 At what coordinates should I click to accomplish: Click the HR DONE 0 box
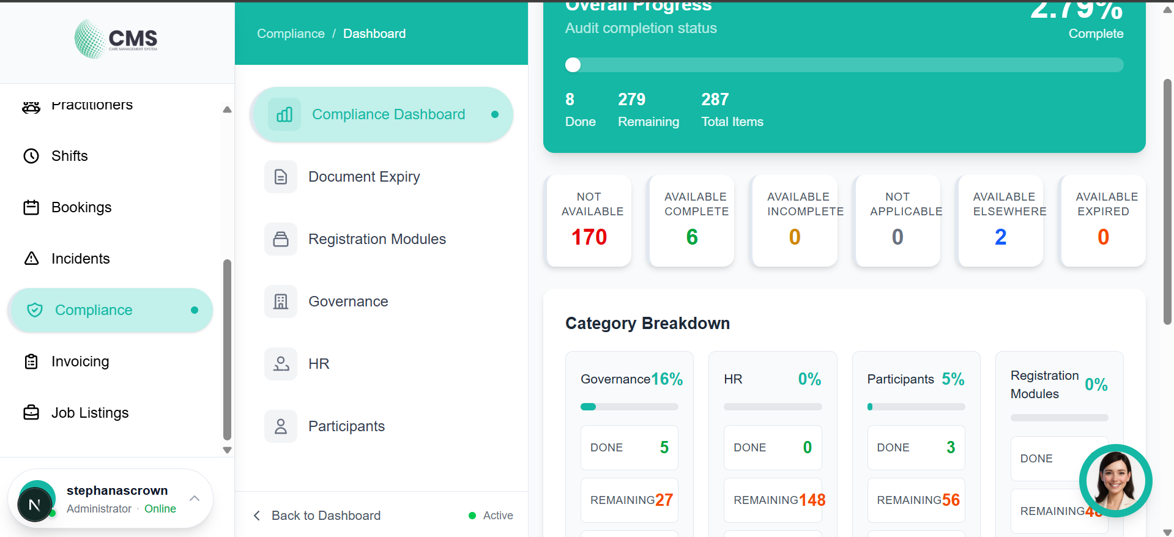pos(773,448)
